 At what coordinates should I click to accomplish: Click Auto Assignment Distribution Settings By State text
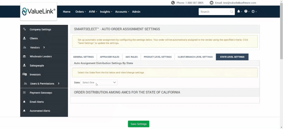coord(103,63)
